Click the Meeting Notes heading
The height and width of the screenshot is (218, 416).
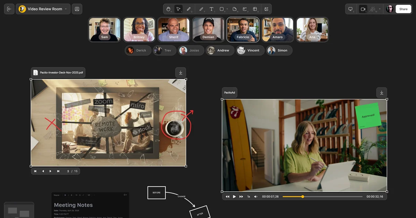73,205
